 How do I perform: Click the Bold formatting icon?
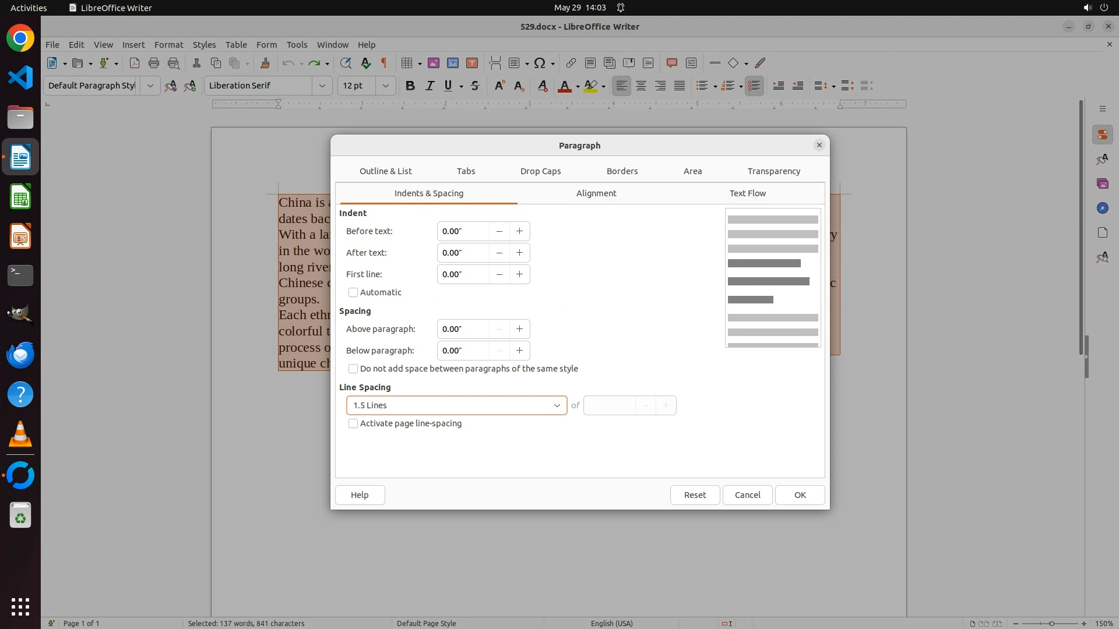coord(410,86)
